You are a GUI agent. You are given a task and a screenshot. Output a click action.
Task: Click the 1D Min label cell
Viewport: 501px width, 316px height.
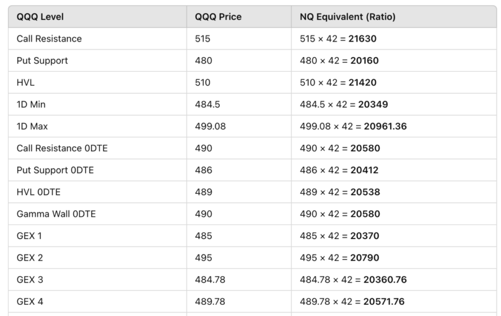(31, 105)
